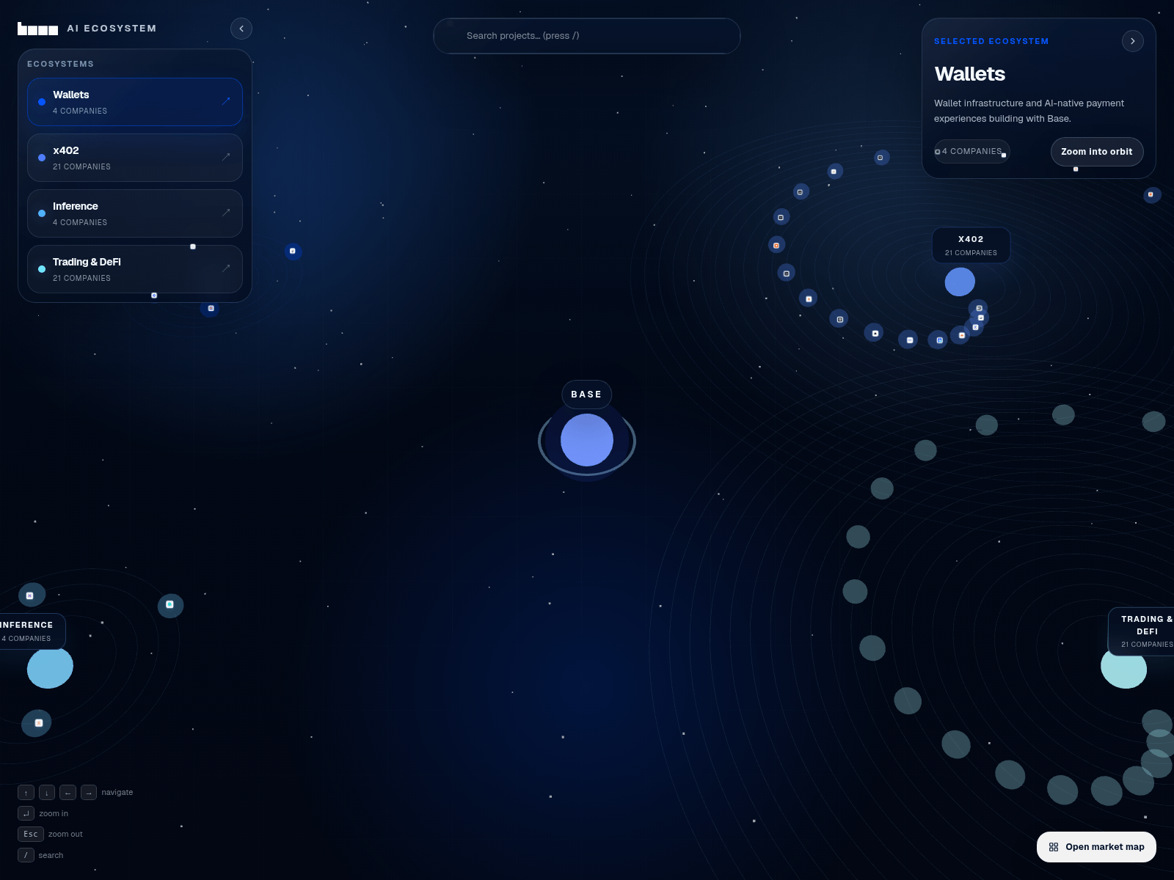Open the Inference ecosystem list item
The image size is (1174, 880).
134,213
